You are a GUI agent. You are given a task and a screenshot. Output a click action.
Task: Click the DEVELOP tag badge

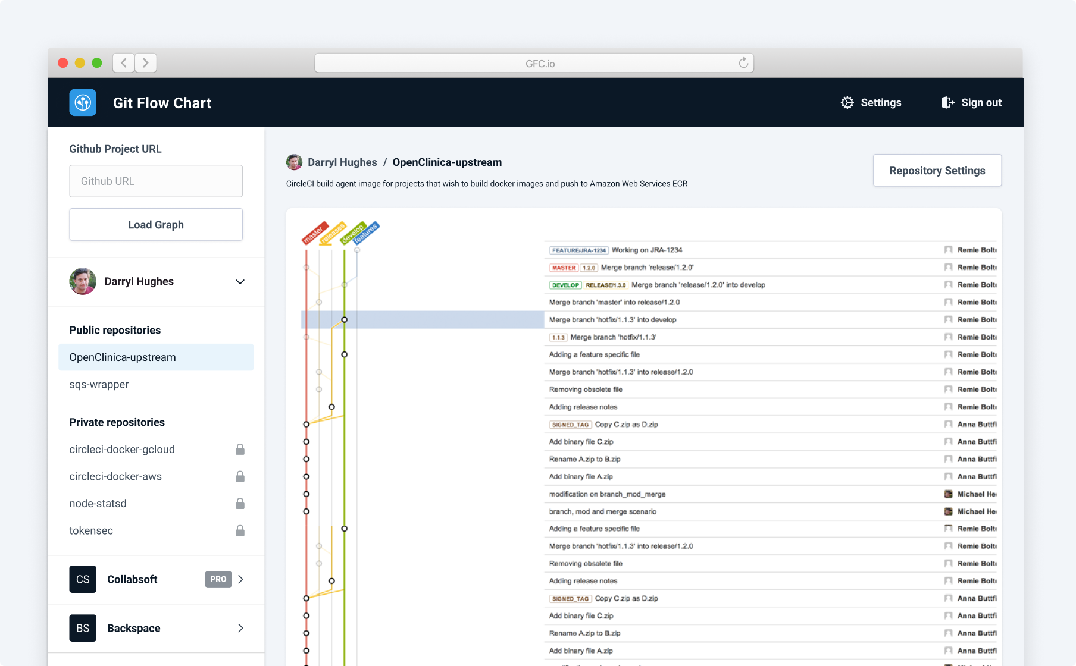(565, 285)
